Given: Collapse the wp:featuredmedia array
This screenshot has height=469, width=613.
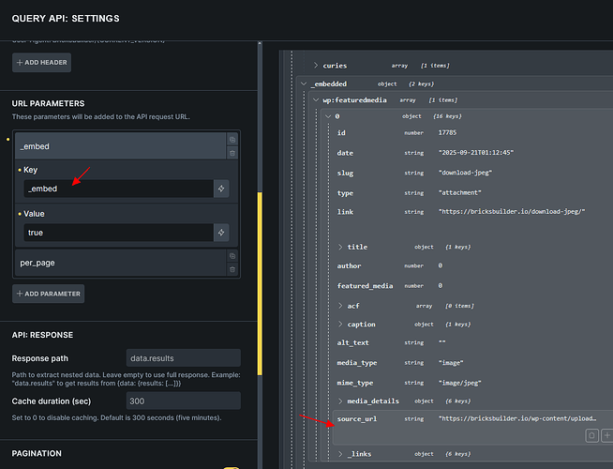Looking at the screenshot, I should (x=315, y=99).
